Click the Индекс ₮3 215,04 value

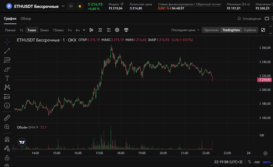click(116, 8)
